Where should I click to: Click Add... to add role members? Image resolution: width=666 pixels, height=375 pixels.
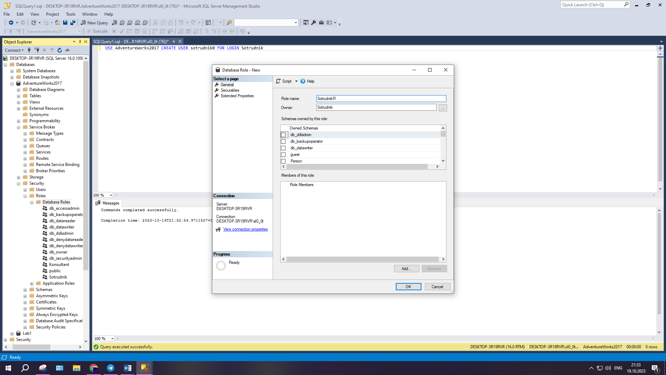tap(407, 269)
